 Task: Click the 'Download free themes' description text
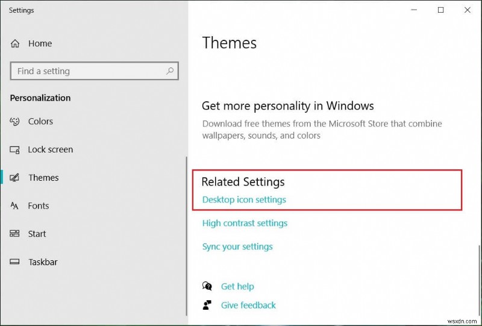click(x=322, y=130)
